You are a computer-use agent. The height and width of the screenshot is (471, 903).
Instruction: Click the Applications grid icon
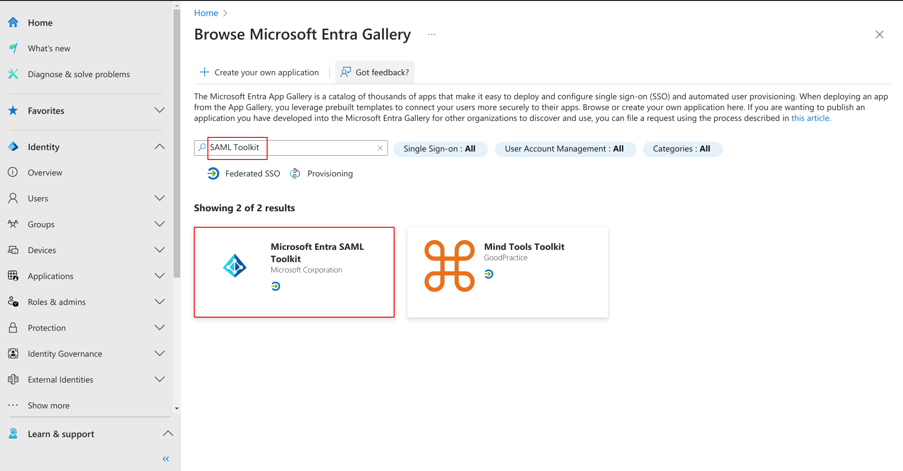[13, 276]
